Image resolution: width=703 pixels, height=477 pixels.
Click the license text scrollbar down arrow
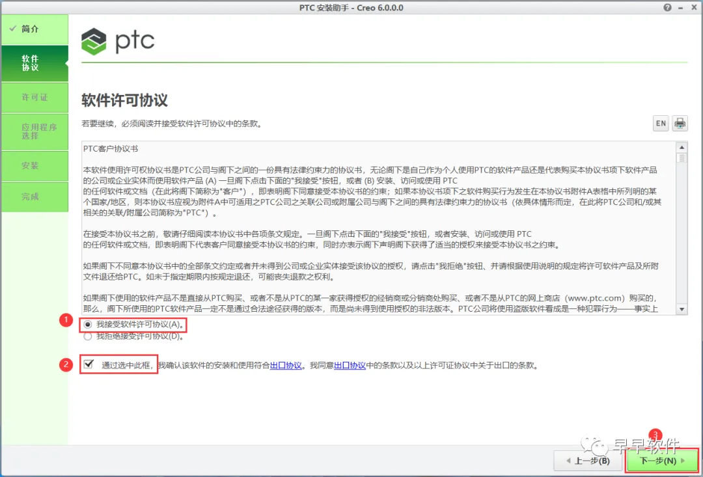(x=682, y=309)
